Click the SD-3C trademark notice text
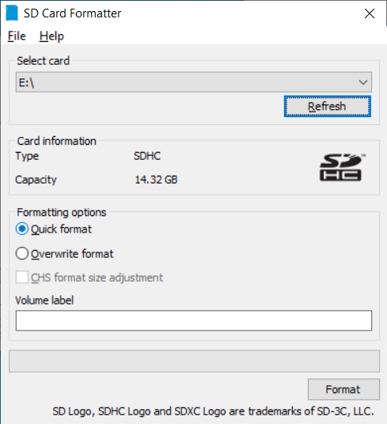Screen dimensions: 387x424 [x=213, y=411]
